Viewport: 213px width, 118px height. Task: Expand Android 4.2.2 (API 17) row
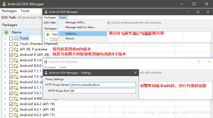click(5, 115)
